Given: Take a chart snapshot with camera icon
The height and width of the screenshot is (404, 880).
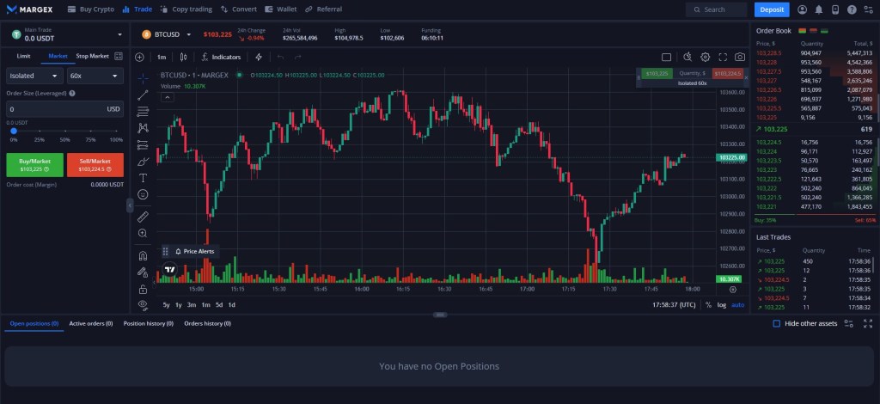Looking at the screenshot, I should click(x=740, y=57).
